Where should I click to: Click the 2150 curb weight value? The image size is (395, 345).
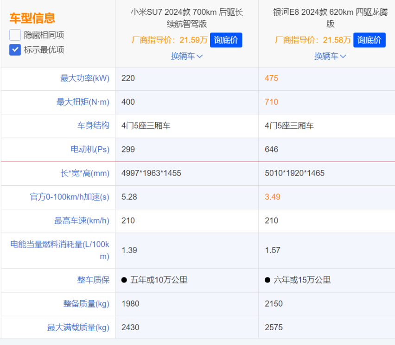point(274,304)
